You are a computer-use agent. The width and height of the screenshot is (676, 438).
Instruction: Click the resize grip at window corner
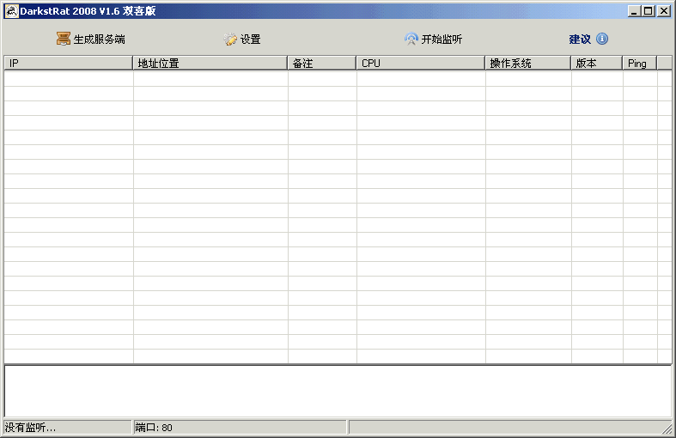click(x=667, y=428)
